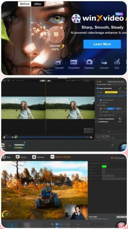Expand the Frame Interpolation section
The image size is (128, 229).
coord(96,119)
